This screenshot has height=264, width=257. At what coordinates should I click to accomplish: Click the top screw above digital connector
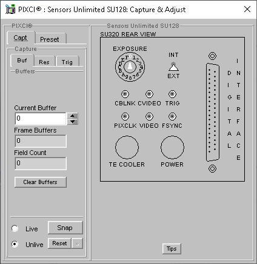pyautogui.click(x=212, y=56)
